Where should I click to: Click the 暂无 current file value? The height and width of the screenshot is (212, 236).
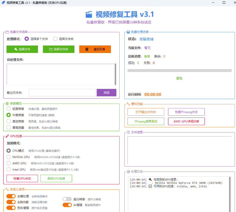[147, 48]
